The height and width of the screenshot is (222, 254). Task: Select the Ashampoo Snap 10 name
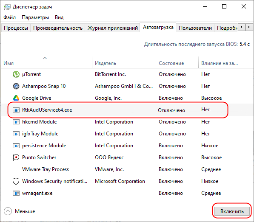44,86
